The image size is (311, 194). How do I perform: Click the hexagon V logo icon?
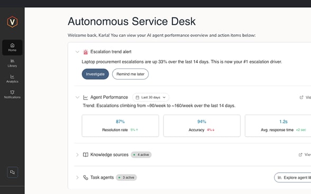pyautogui.click(x=12, y=22)
